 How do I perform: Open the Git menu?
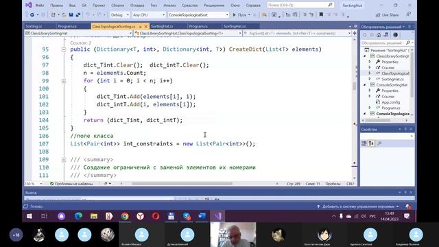click(x=84, y=5)
